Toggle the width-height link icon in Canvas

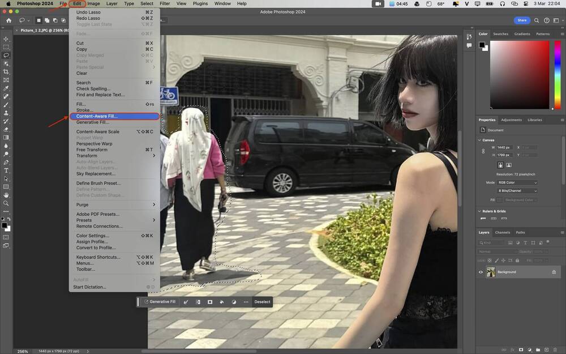tap(483, 151)
